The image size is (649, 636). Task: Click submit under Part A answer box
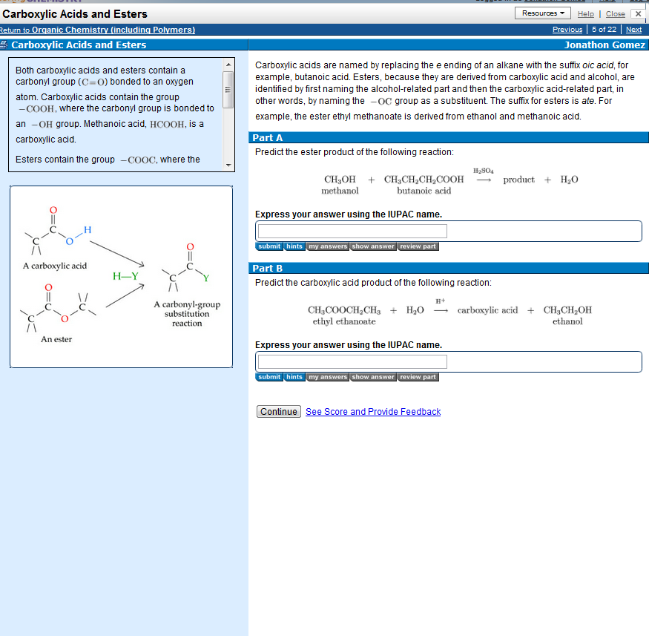(x=269, y=246)
